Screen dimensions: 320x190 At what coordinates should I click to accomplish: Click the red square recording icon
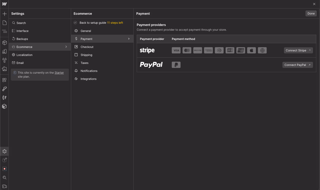pyautogui.click(x=4, y=169)
